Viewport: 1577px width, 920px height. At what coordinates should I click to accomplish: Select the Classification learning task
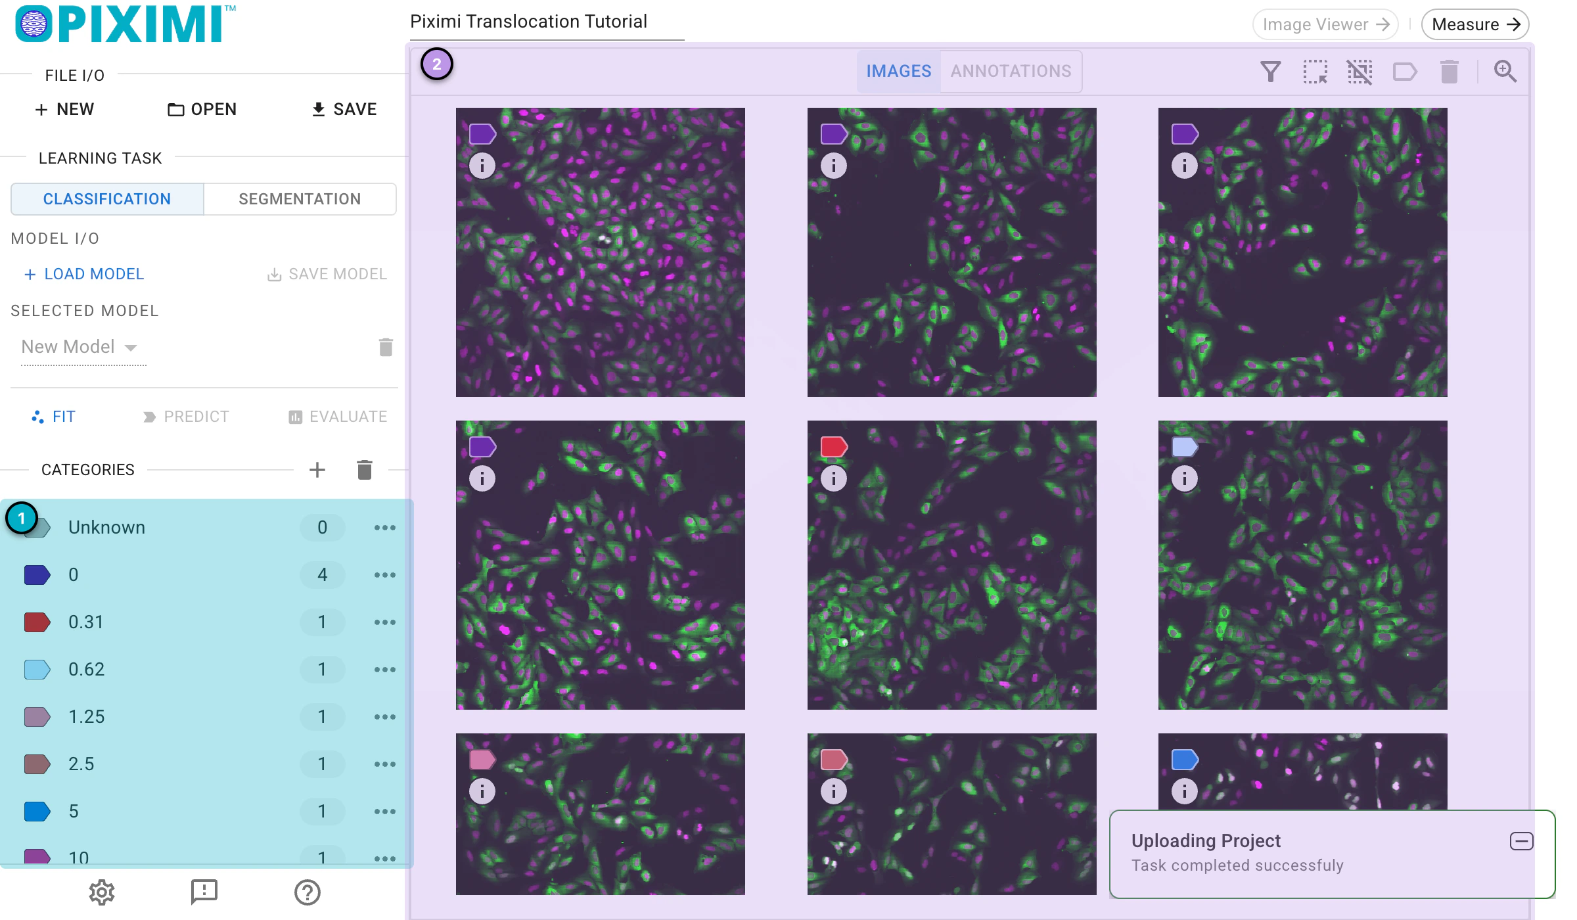pos(107,199)
